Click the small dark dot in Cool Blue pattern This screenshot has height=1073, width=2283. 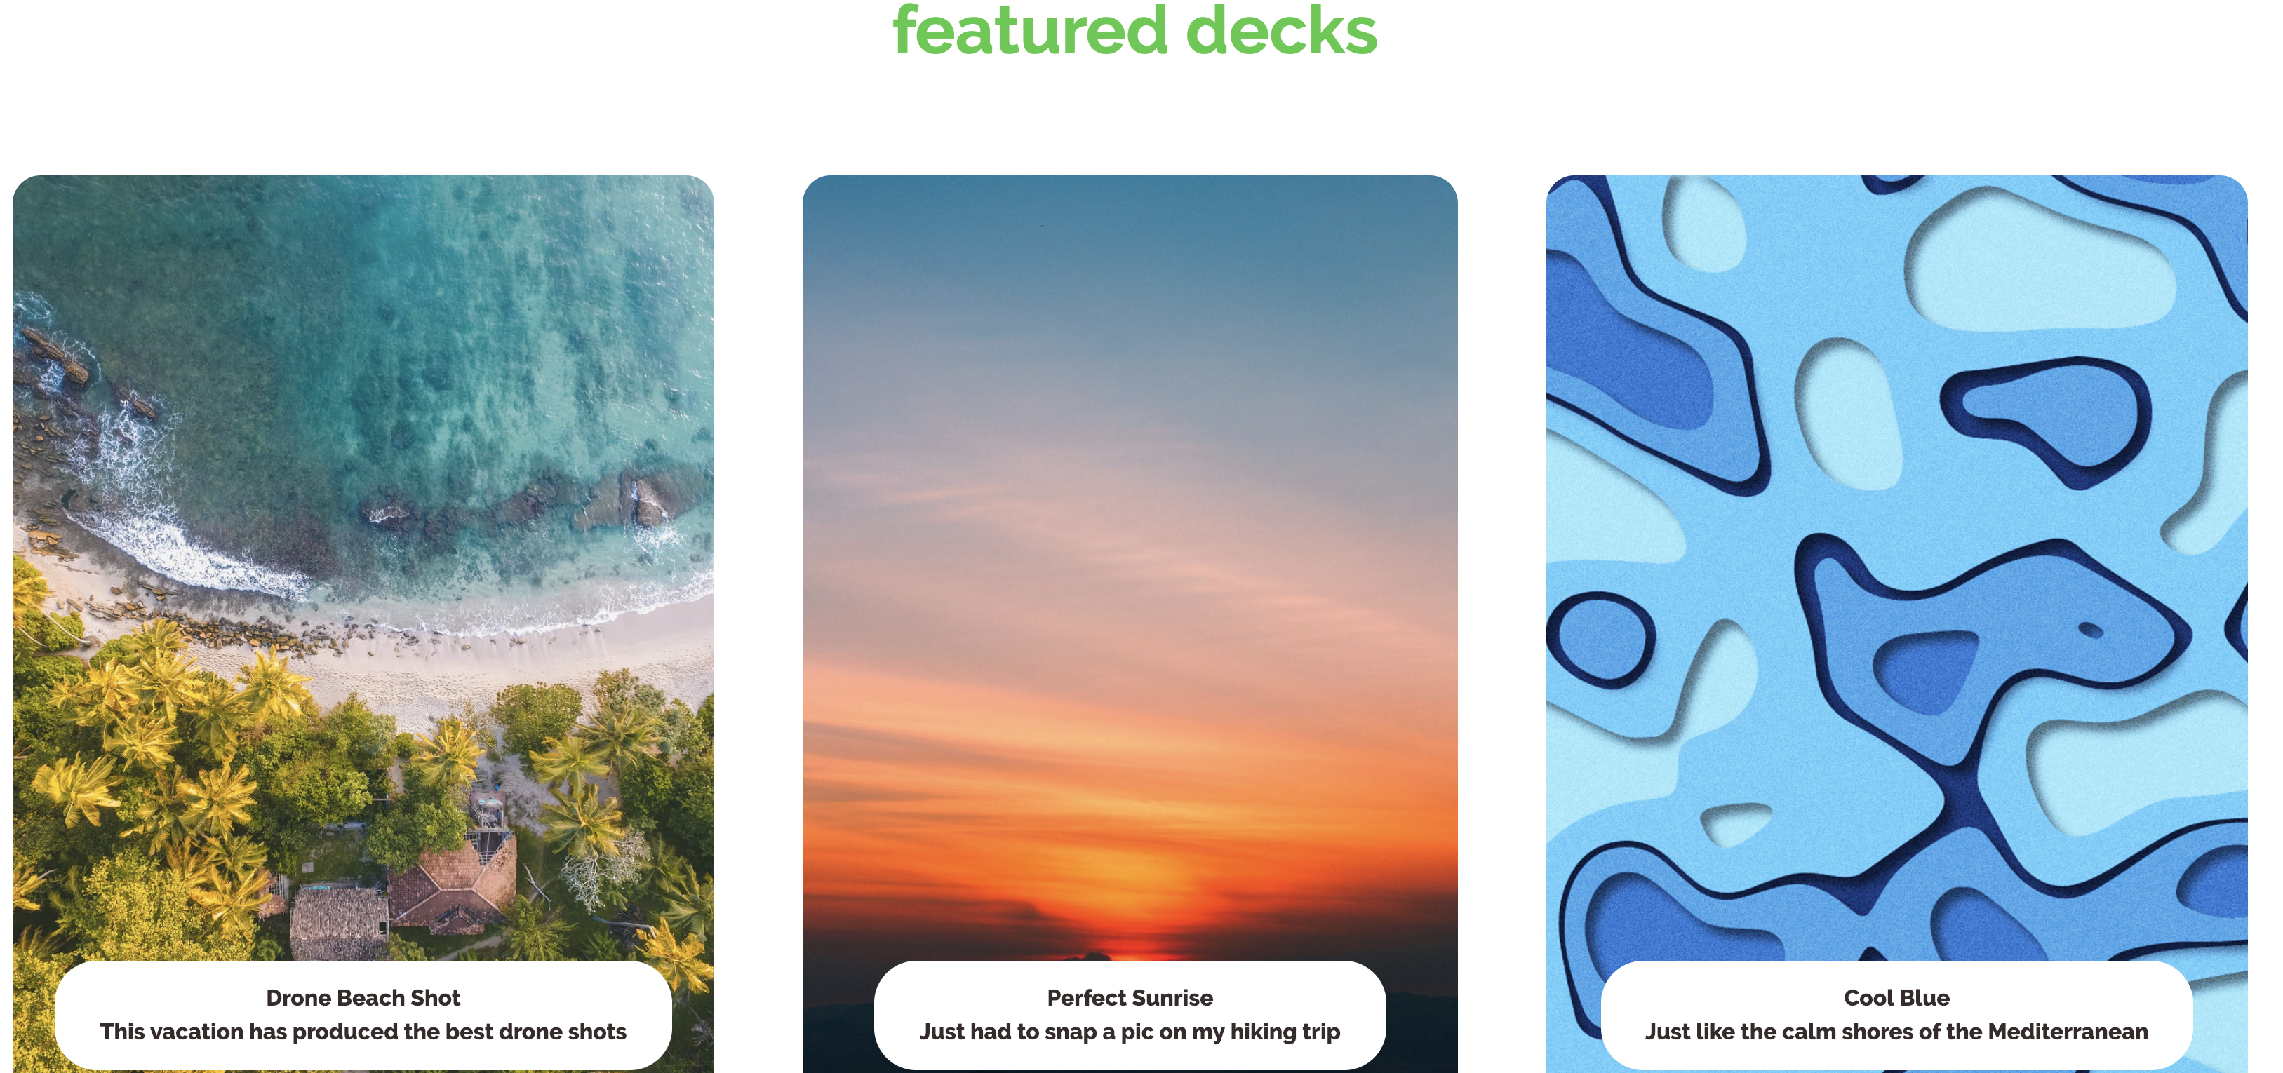[2091, 630]
